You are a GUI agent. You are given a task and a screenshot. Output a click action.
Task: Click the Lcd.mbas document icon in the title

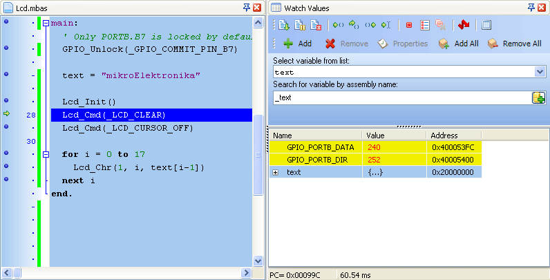(x=8, y=8)
